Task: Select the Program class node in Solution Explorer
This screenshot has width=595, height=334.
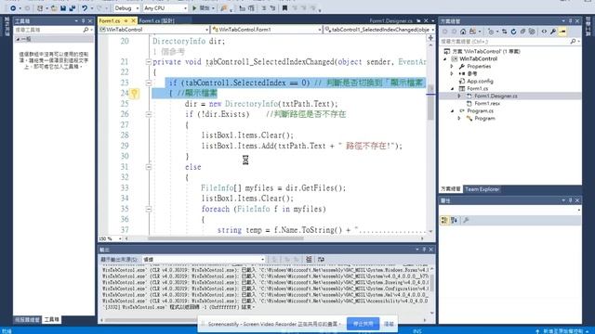Action: pyautogui.click(x=484, y=119)
